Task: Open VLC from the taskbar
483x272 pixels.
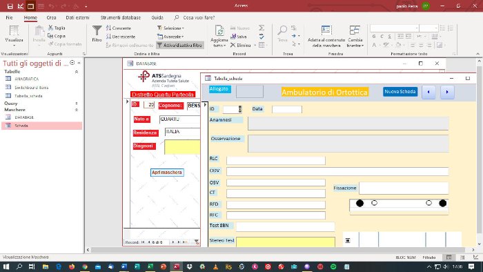Action: click(215, 266)
